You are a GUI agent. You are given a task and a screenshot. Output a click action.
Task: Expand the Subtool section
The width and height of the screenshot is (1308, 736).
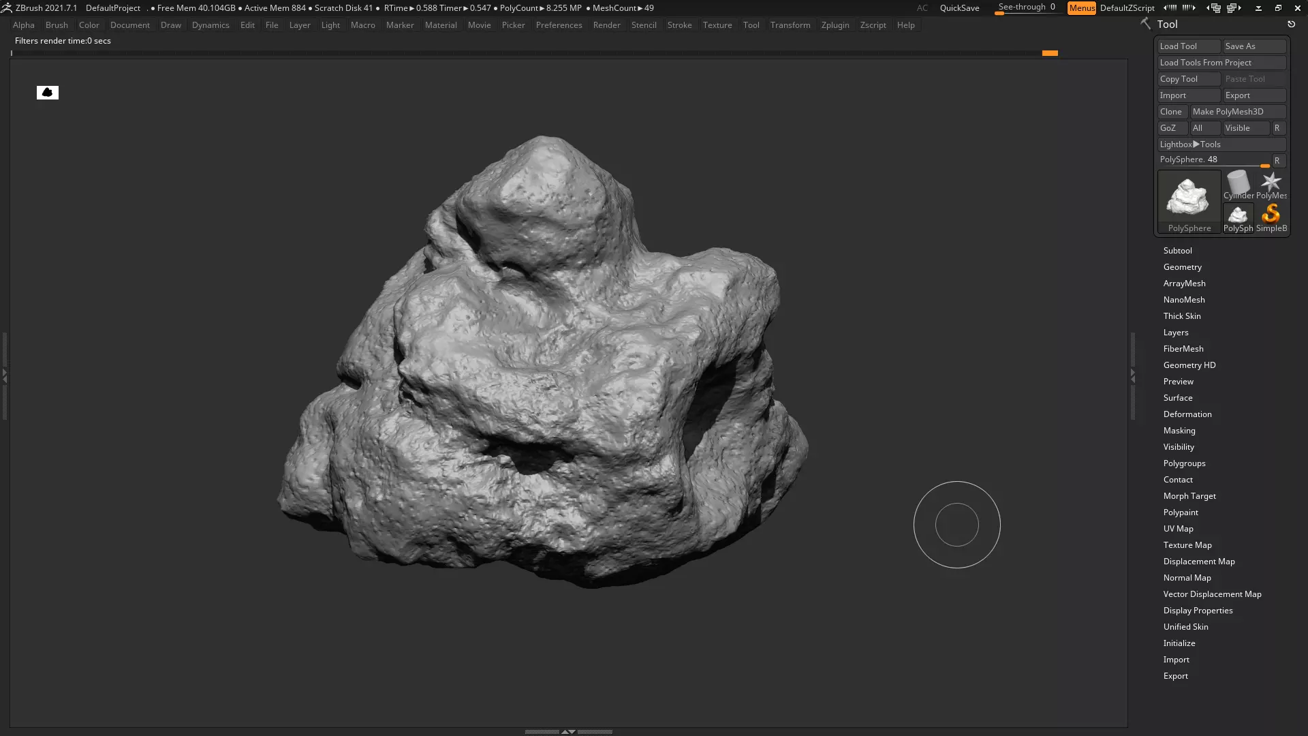tap(1177, 251)
